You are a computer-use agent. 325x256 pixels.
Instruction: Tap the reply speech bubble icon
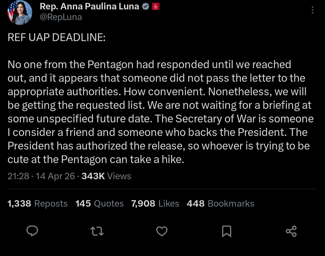[32, 231]
